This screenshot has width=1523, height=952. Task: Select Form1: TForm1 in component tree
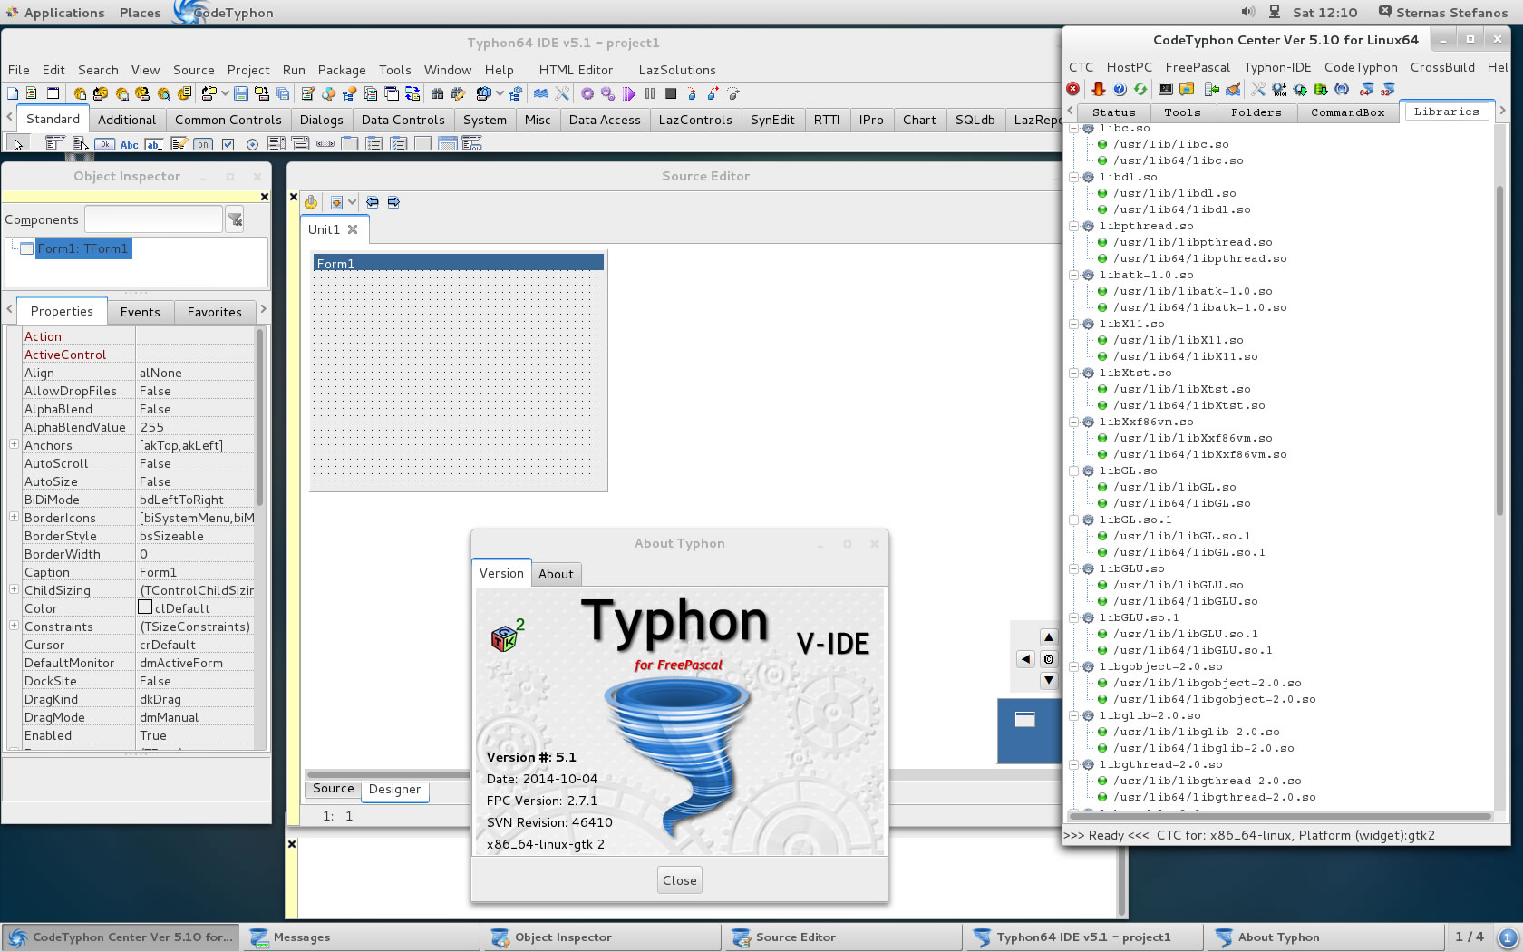(x=82, y=248)
